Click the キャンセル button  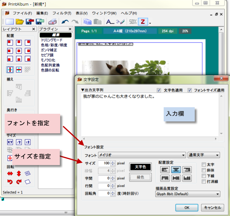[212, 208]
